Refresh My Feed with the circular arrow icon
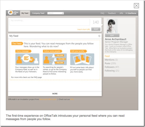The height and width of the screenshot is (127, 145). (x=99, y=36)
